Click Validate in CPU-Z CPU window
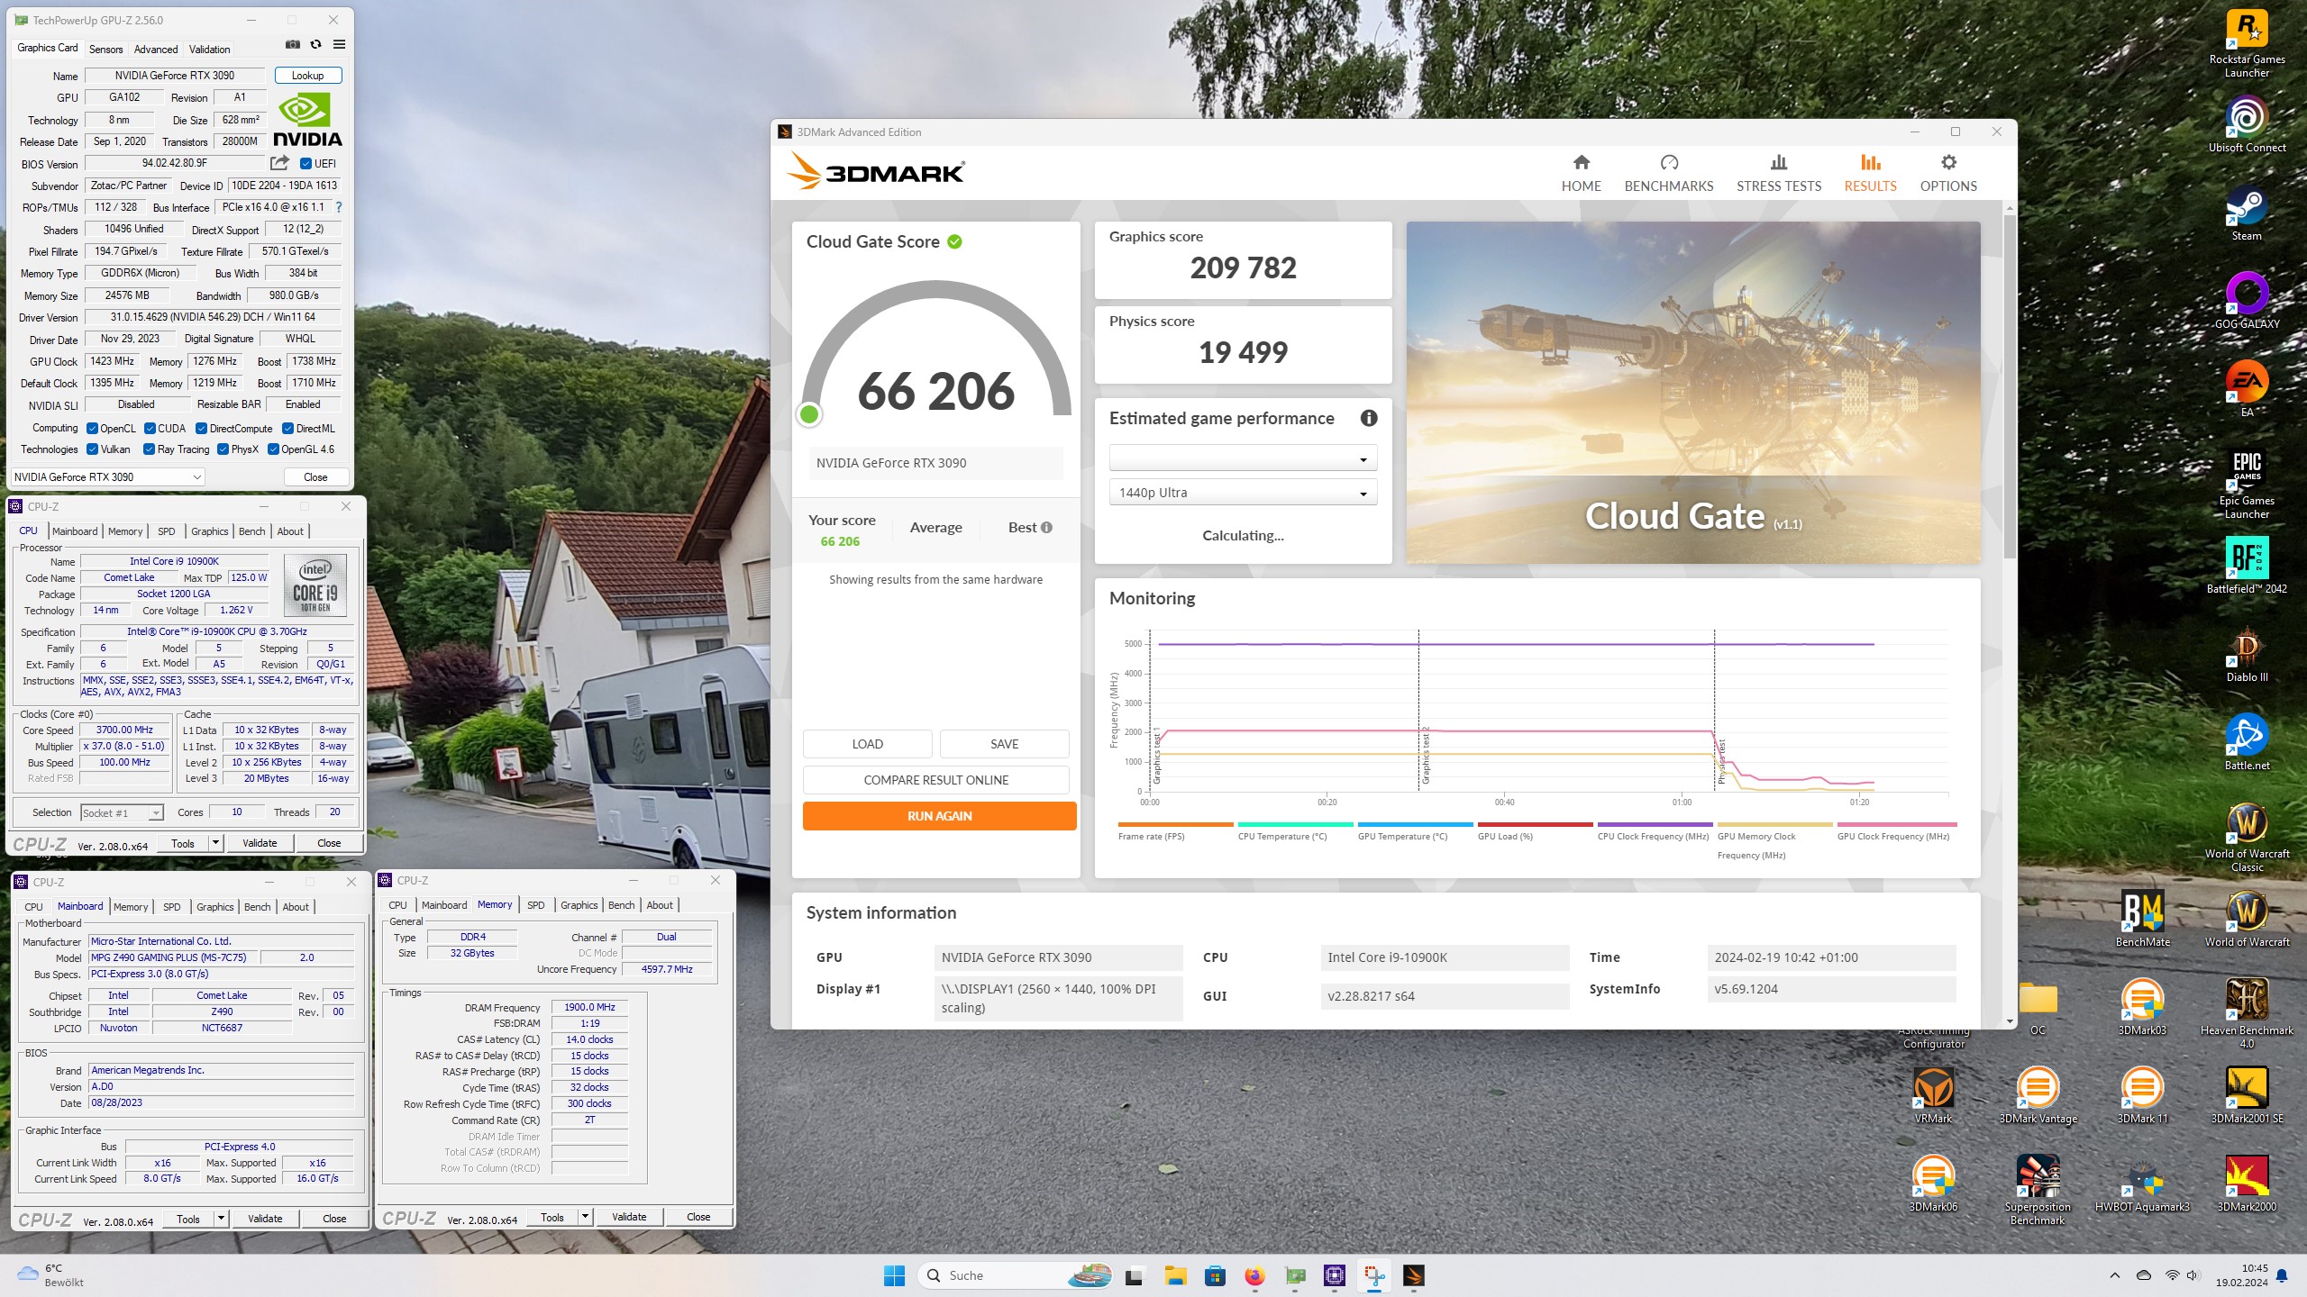 pyautogui.click(x=260, y=844)
